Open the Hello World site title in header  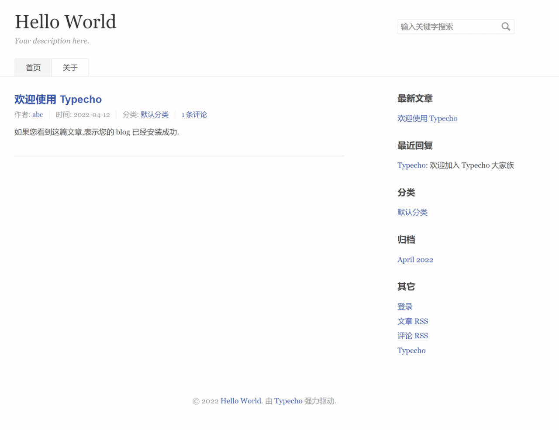66,22
